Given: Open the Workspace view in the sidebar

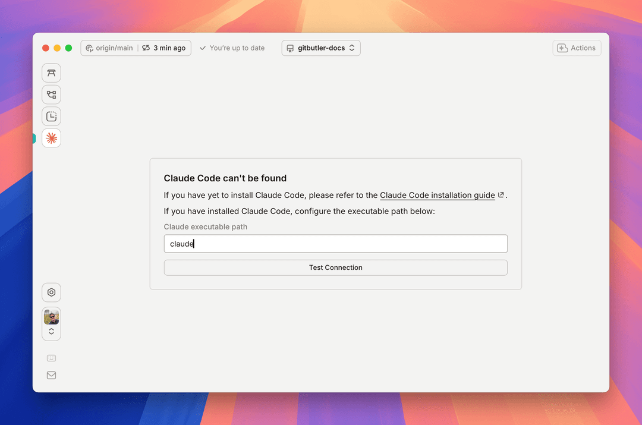Looking at the screenshot, I should 51,73.
